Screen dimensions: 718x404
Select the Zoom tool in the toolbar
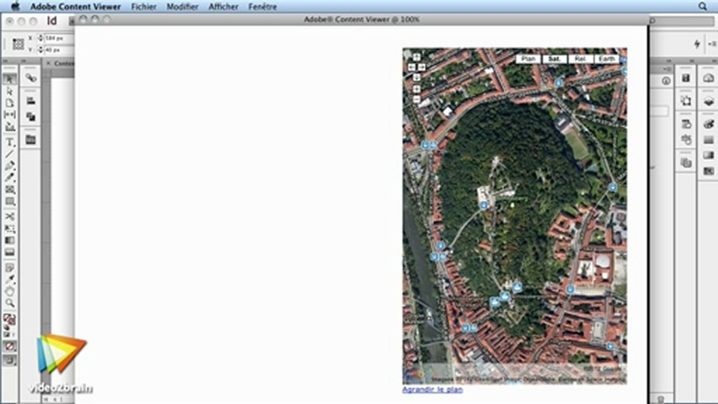point(10,302)
